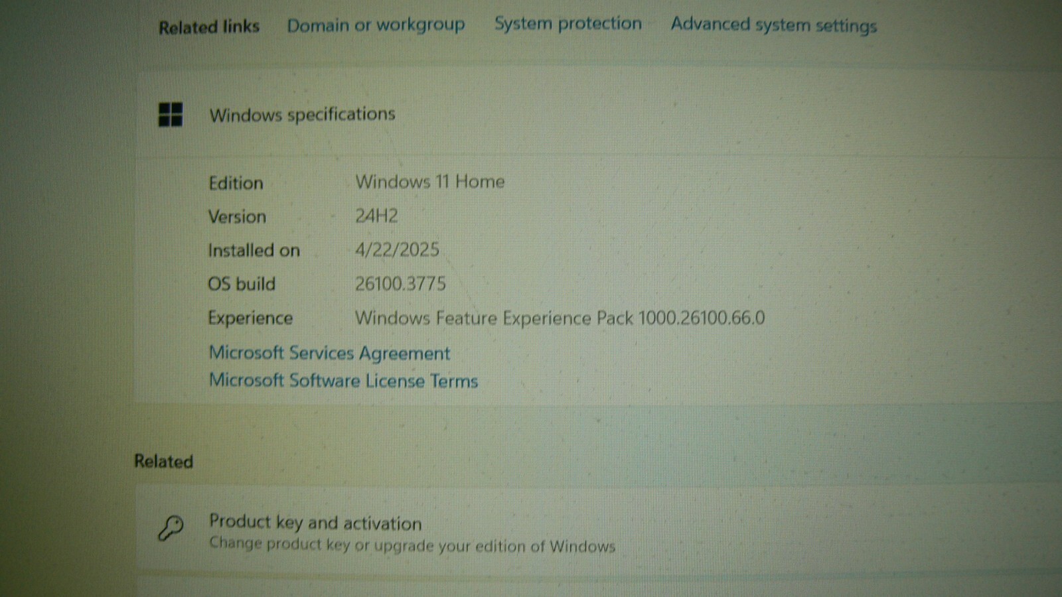Click the Experience label

(x=250, y=318)
